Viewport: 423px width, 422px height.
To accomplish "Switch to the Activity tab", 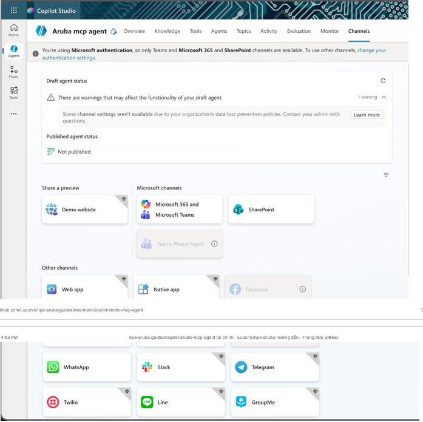I will [x=268, y=31].
